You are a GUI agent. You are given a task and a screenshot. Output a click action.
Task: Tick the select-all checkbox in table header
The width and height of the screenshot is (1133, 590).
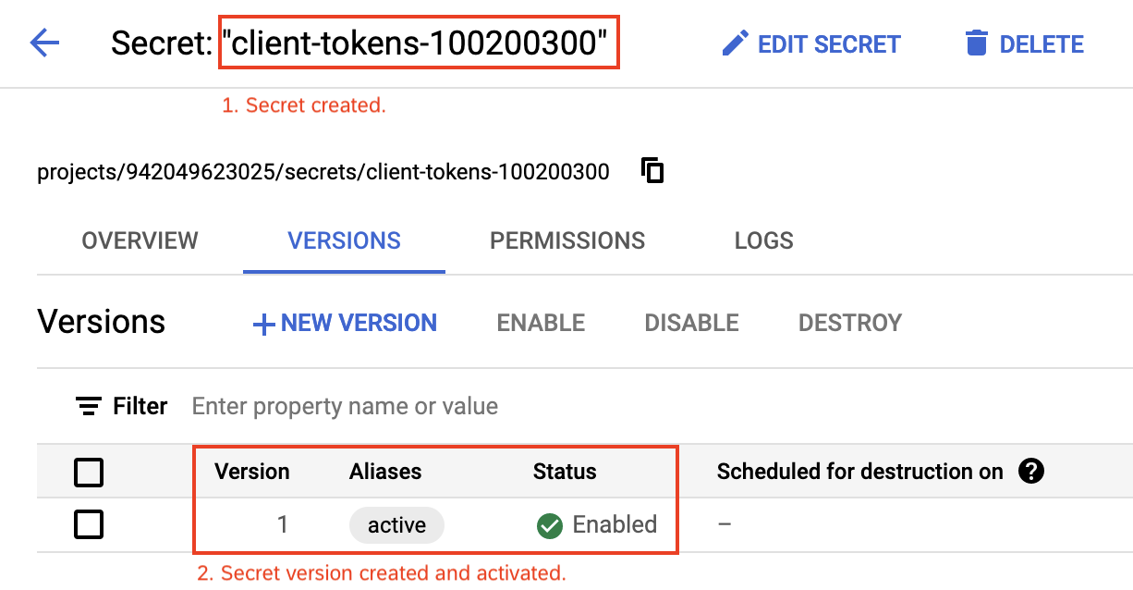coord(89,473)
